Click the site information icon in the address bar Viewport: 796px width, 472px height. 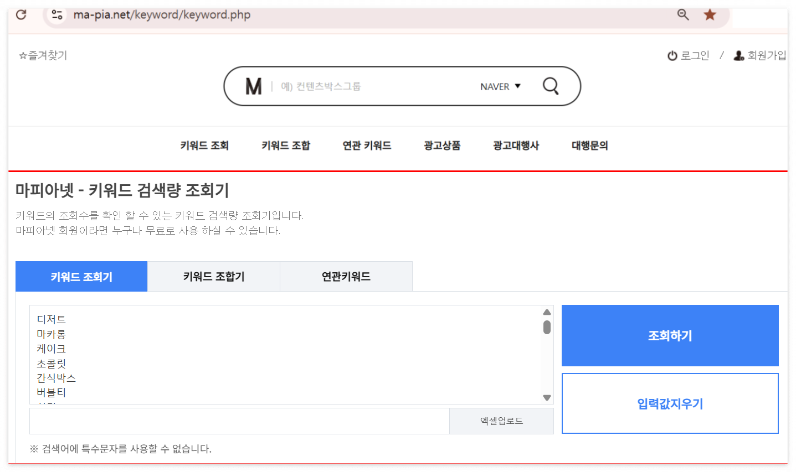(56, 14)
